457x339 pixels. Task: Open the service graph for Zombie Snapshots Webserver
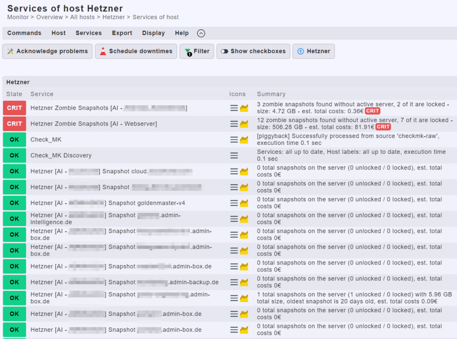pos(244,124)
